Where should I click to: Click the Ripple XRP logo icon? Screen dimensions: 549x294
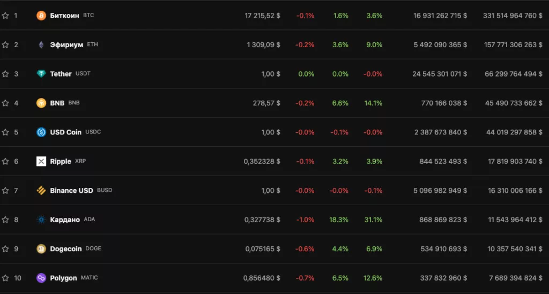coord(41,161)
